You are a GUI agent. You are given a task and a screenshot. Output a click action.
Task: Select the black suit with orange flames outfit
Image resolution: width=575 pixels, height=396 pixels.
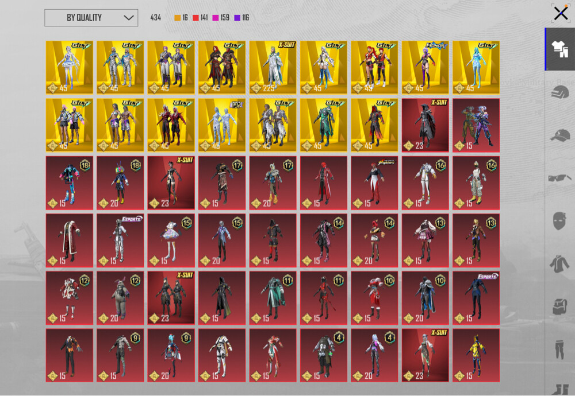70,355
